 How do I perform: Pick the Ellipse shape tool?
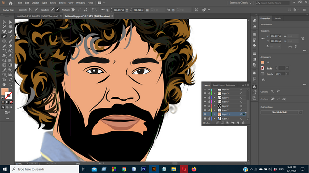click(4, 41)
